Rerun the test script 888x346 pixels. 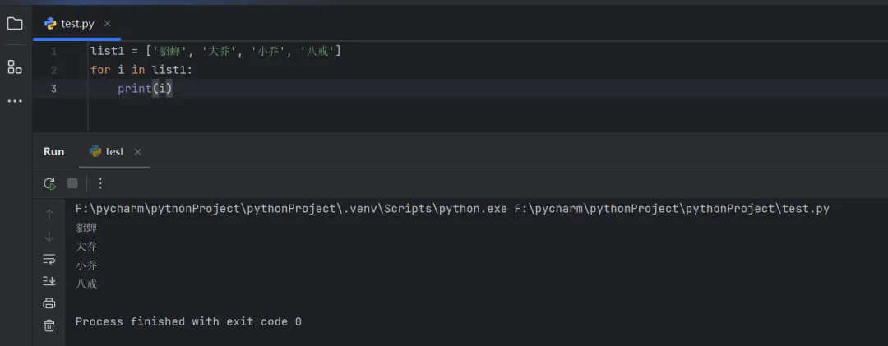click(49, 183)
